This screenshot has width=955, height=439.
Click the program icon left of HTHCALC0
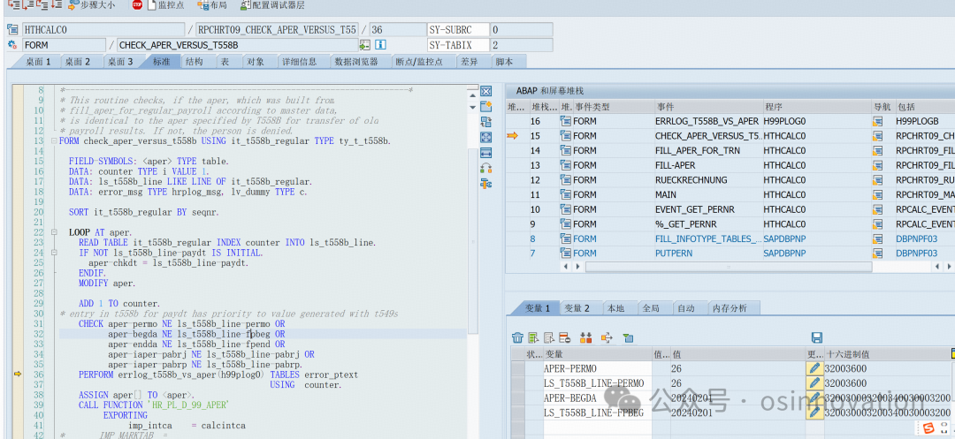point(12,29)
